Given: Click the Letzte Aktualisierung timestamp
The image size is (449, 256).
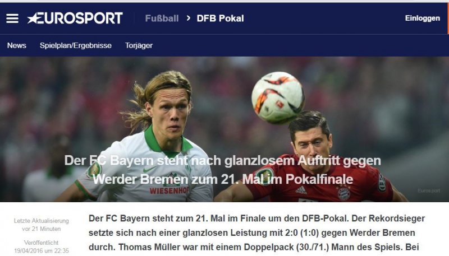Looking at the screenshot, I should pos(42,225).
